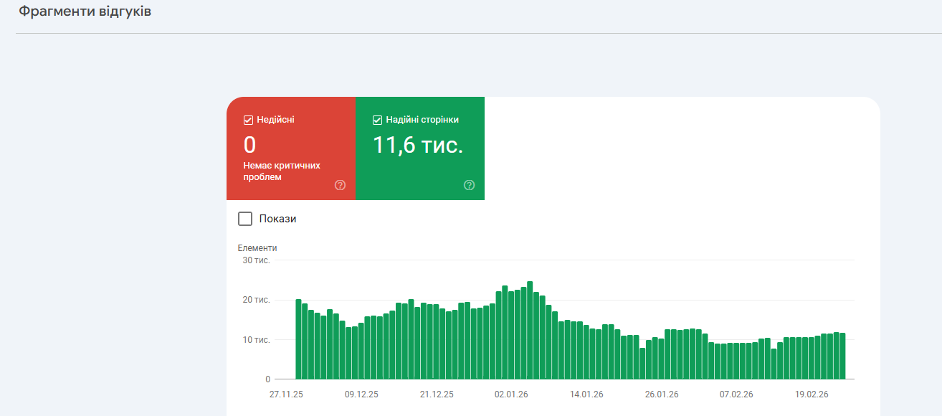
Task: Click the 09.12.25 date label
Action: click(361, 394)
